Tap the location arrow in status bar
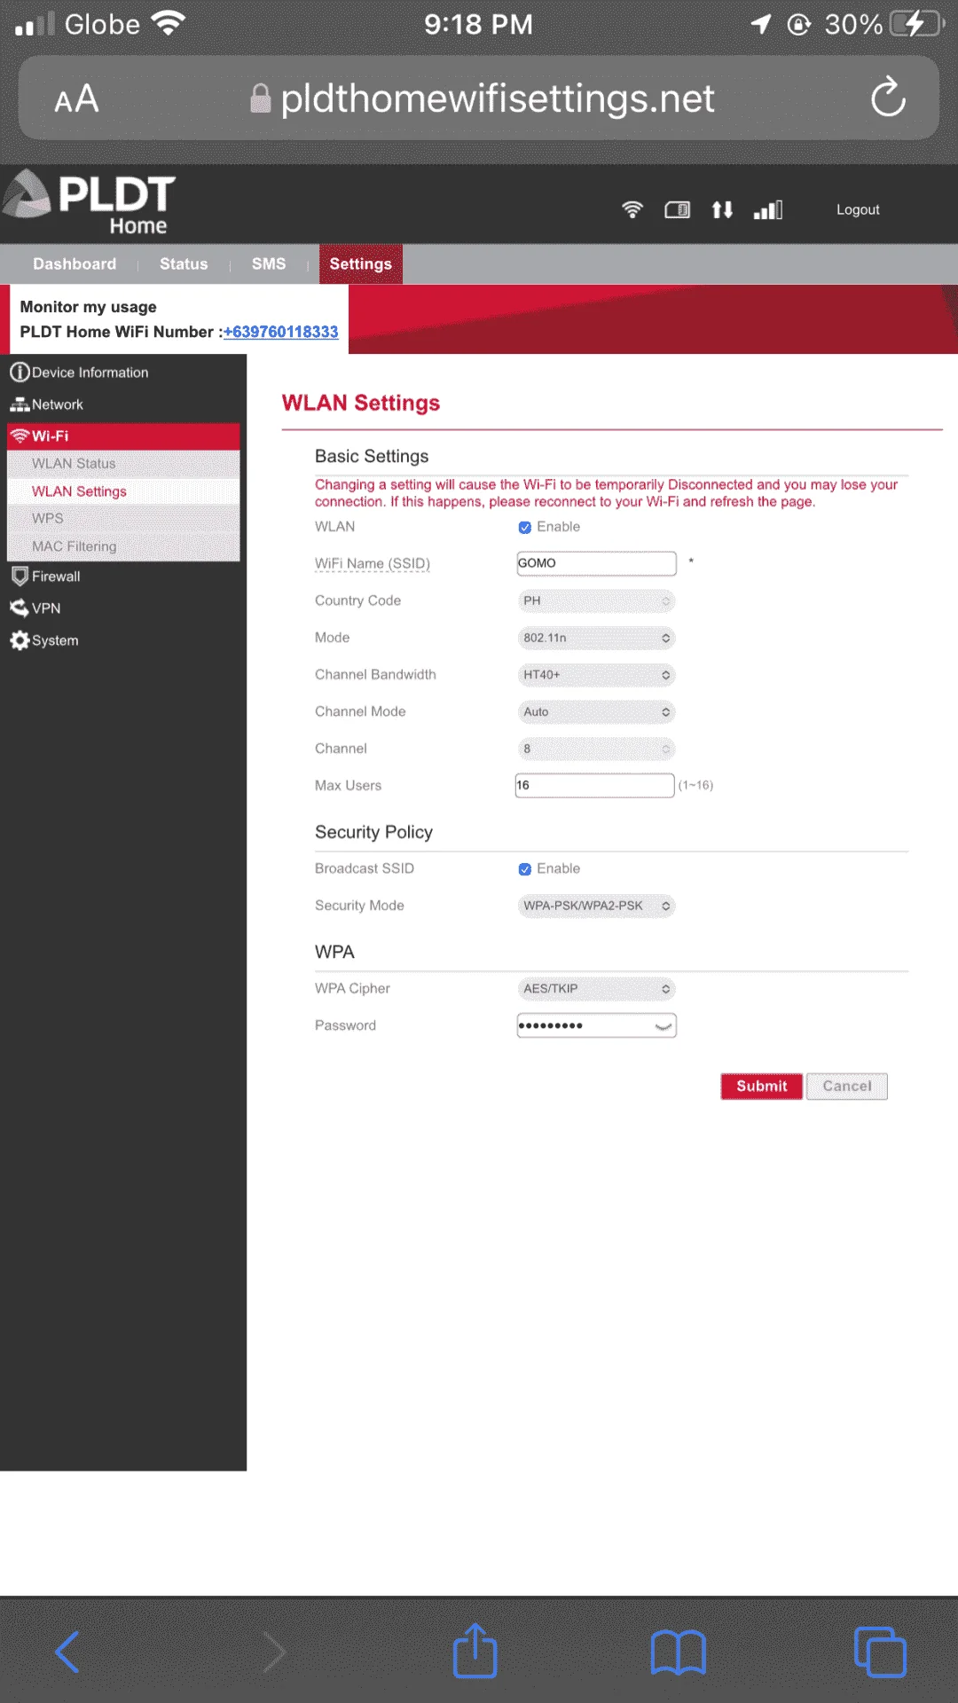This screenshot has width=958, height=1703. [x=761, y=24]
